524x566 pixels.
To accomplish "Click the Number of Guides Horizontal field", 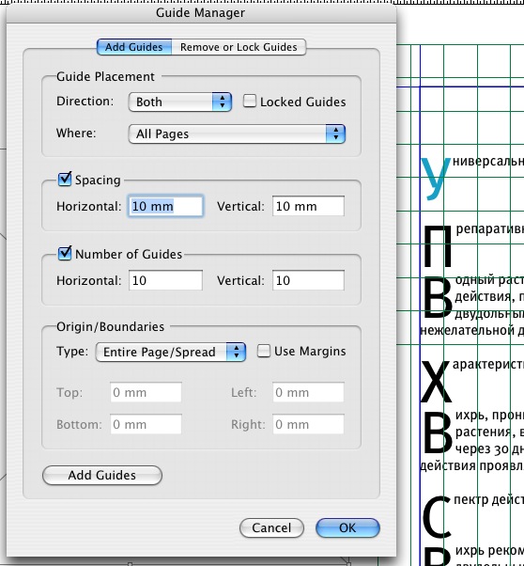I will [x=165, y=280].
